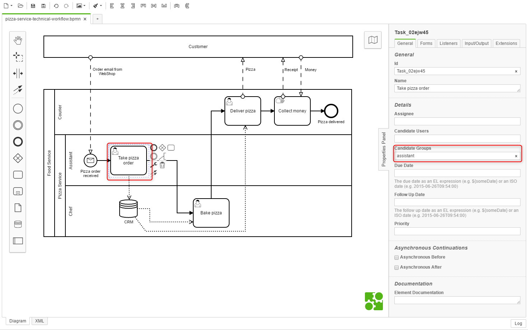The width and height of the screenshot is (528, 330).
Task: Click the Assignee input field
Action: (x=457, y=121)
